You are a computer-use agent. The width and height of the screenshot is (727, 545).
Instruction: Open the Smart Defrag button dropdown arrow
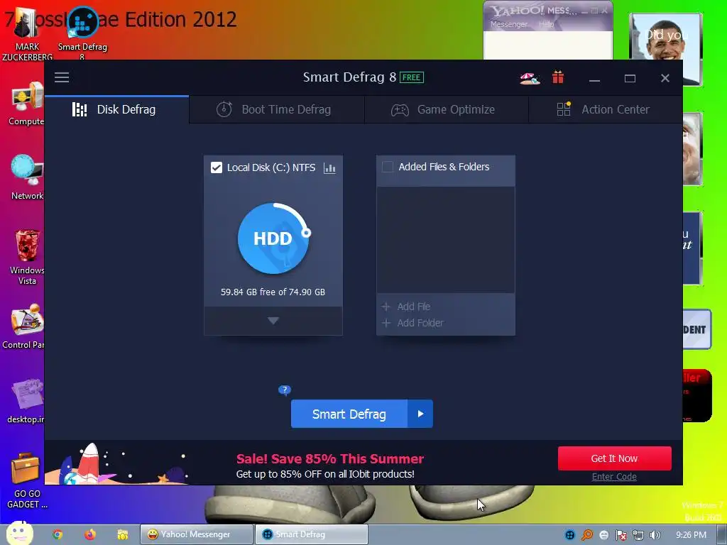(x=420, y=414)
